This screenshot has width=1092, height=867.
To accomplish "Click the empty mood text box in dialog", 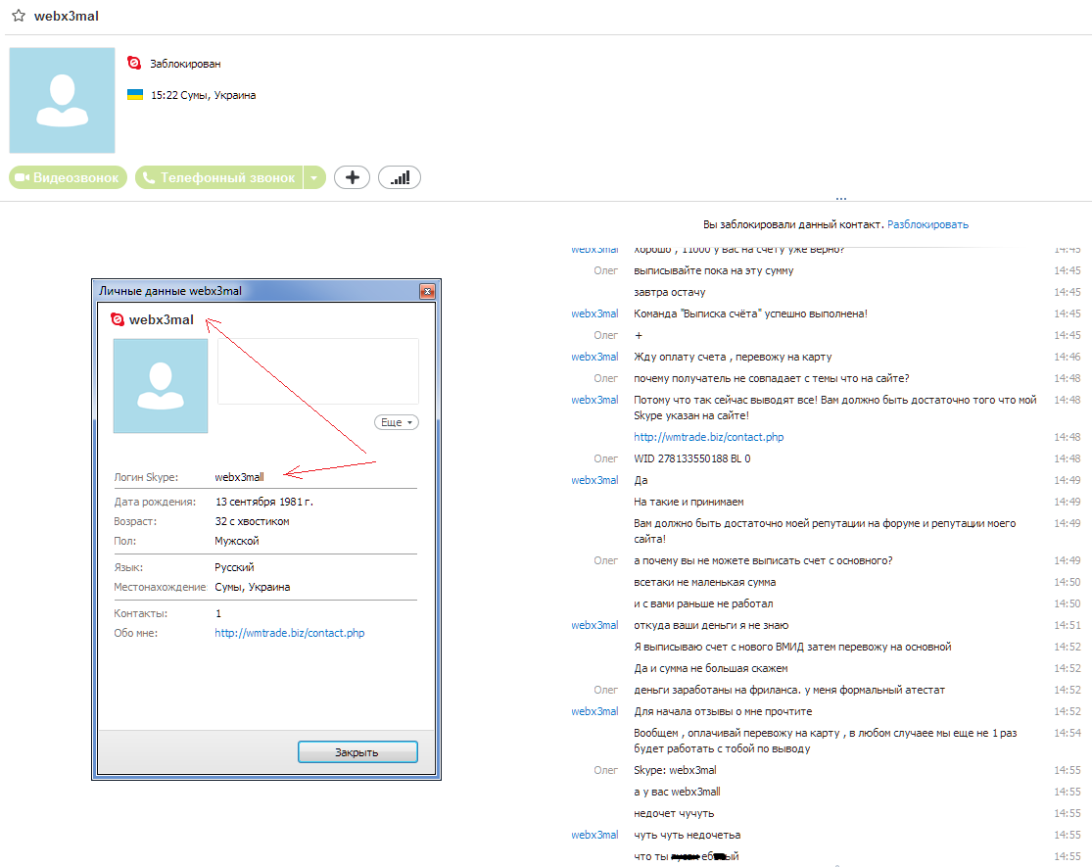I will click(318, 371).
